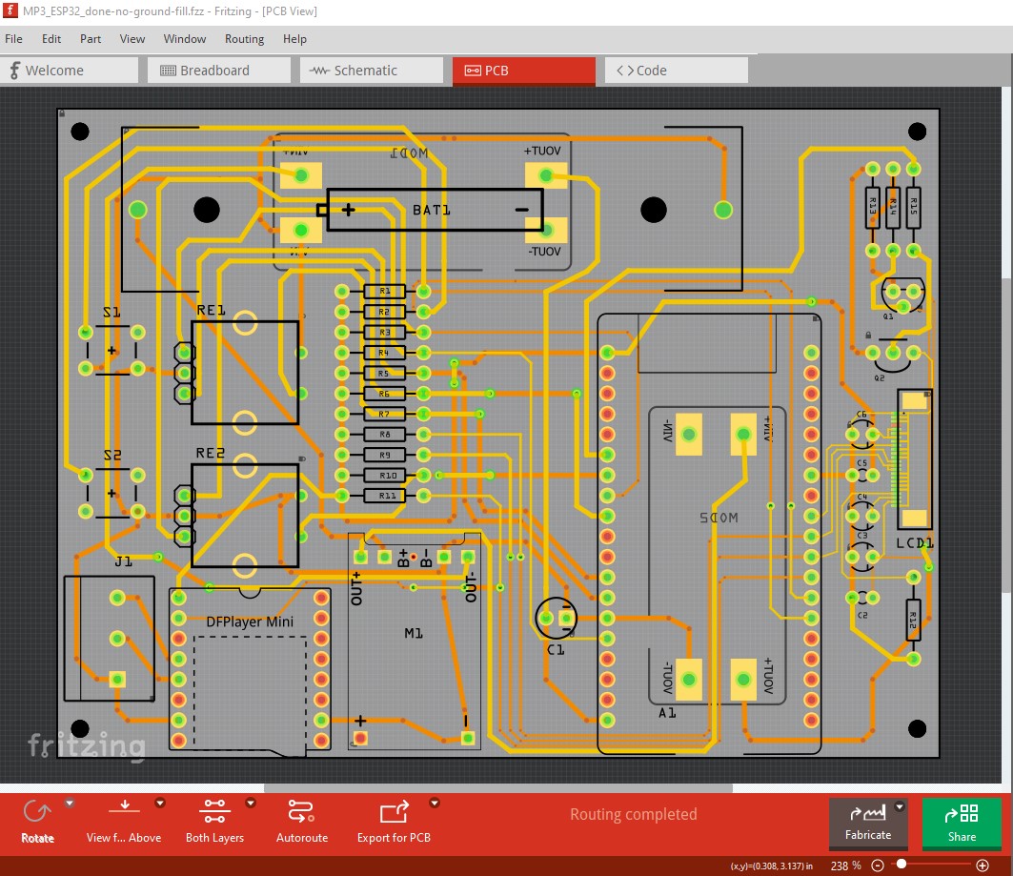Click the green Share button
This screenshot has width=1013, height=876.
[962, 822]
